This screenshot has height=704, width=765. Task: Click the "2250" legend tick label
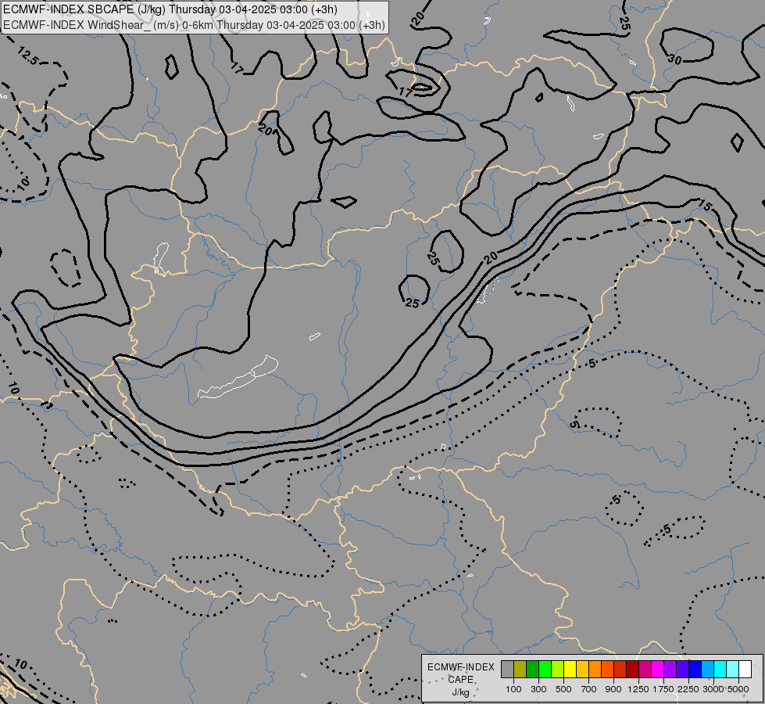click(x=688, y=689)
